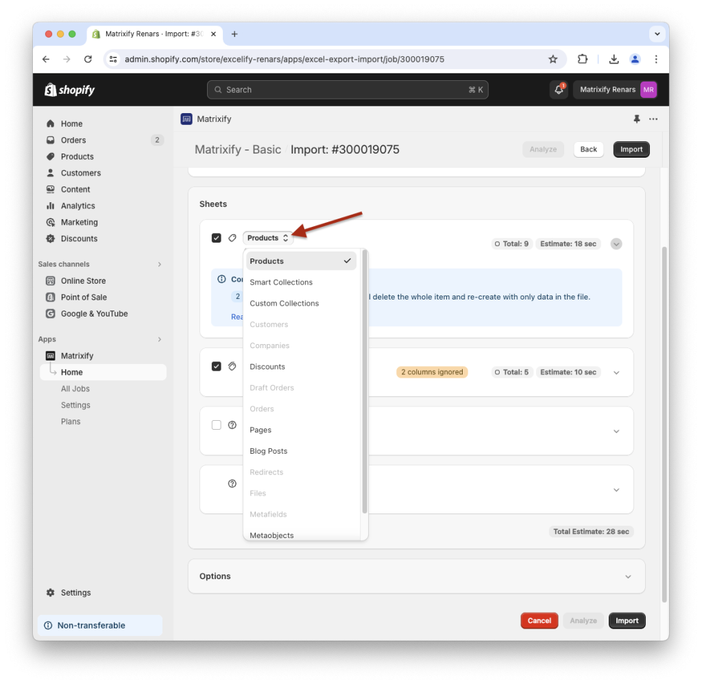Uncheck the Products sheet checkbox
The image size is (702, 684).
click(216, 238)
